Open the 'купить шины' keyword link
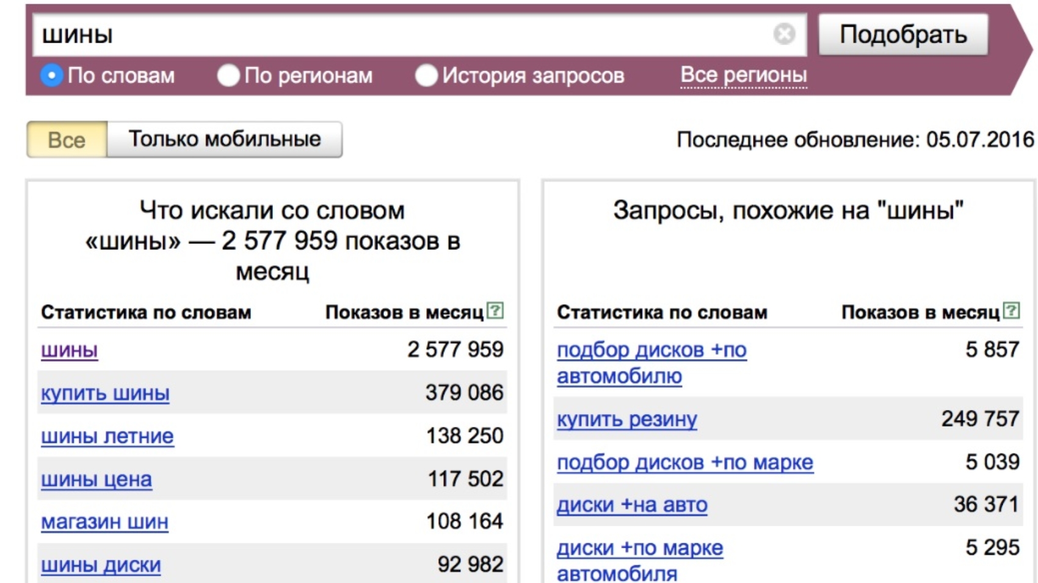The image size is (1038, 583). (105, 393)
